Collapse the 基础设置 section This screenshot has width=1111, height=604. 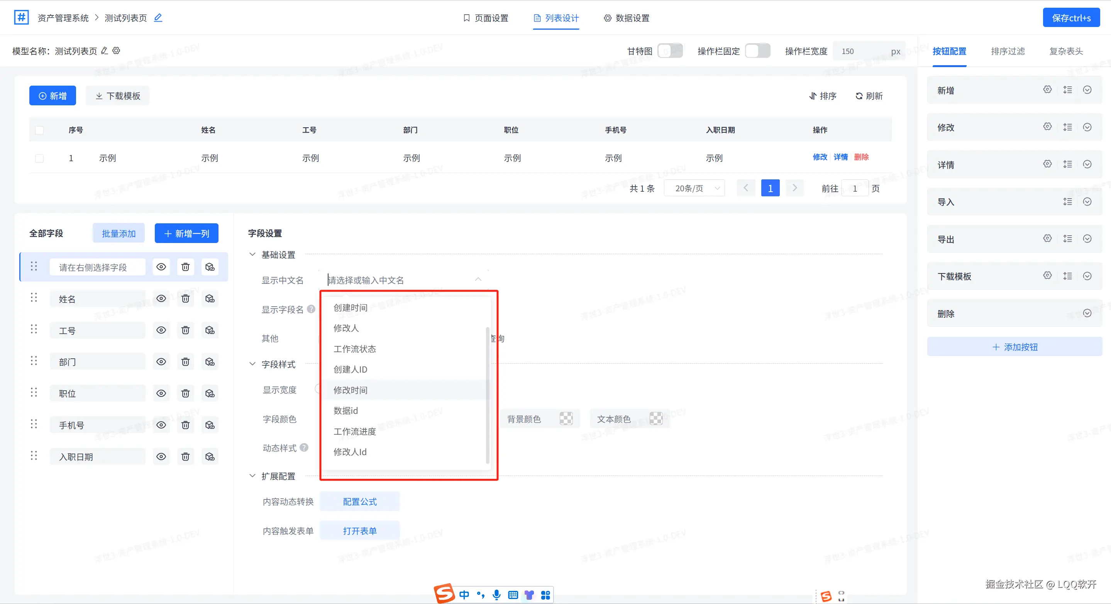pyautogui.click(x=252, y=255)
